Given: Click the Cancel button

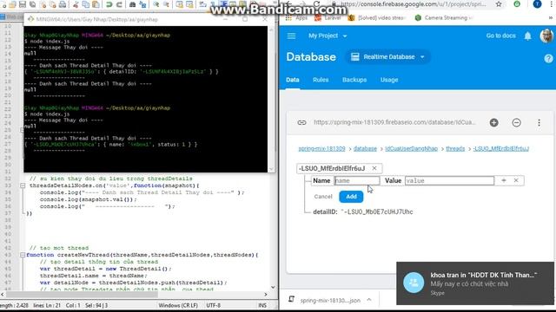Looking at the screenshot, I should pyautogui.click(x=323, y=197).
